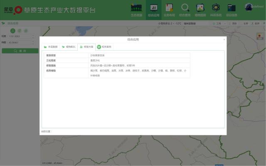Open the 相关案例 tab

click(x=104, y=47)
